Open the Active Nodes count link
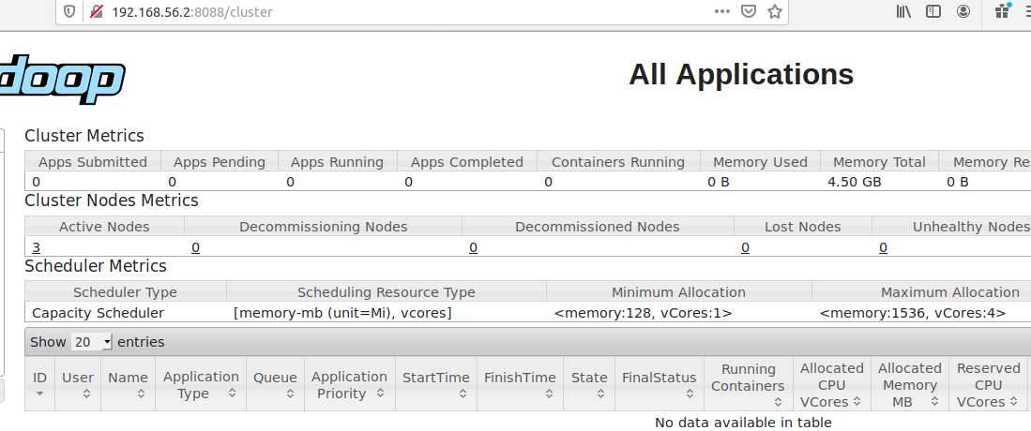This screenshot has height=431, width=1031. click(x=37, y=247)
